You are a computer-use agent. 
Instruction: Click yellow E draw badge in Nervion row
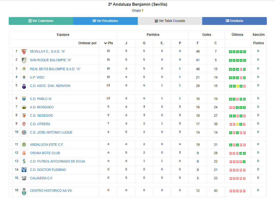[237, 86]
